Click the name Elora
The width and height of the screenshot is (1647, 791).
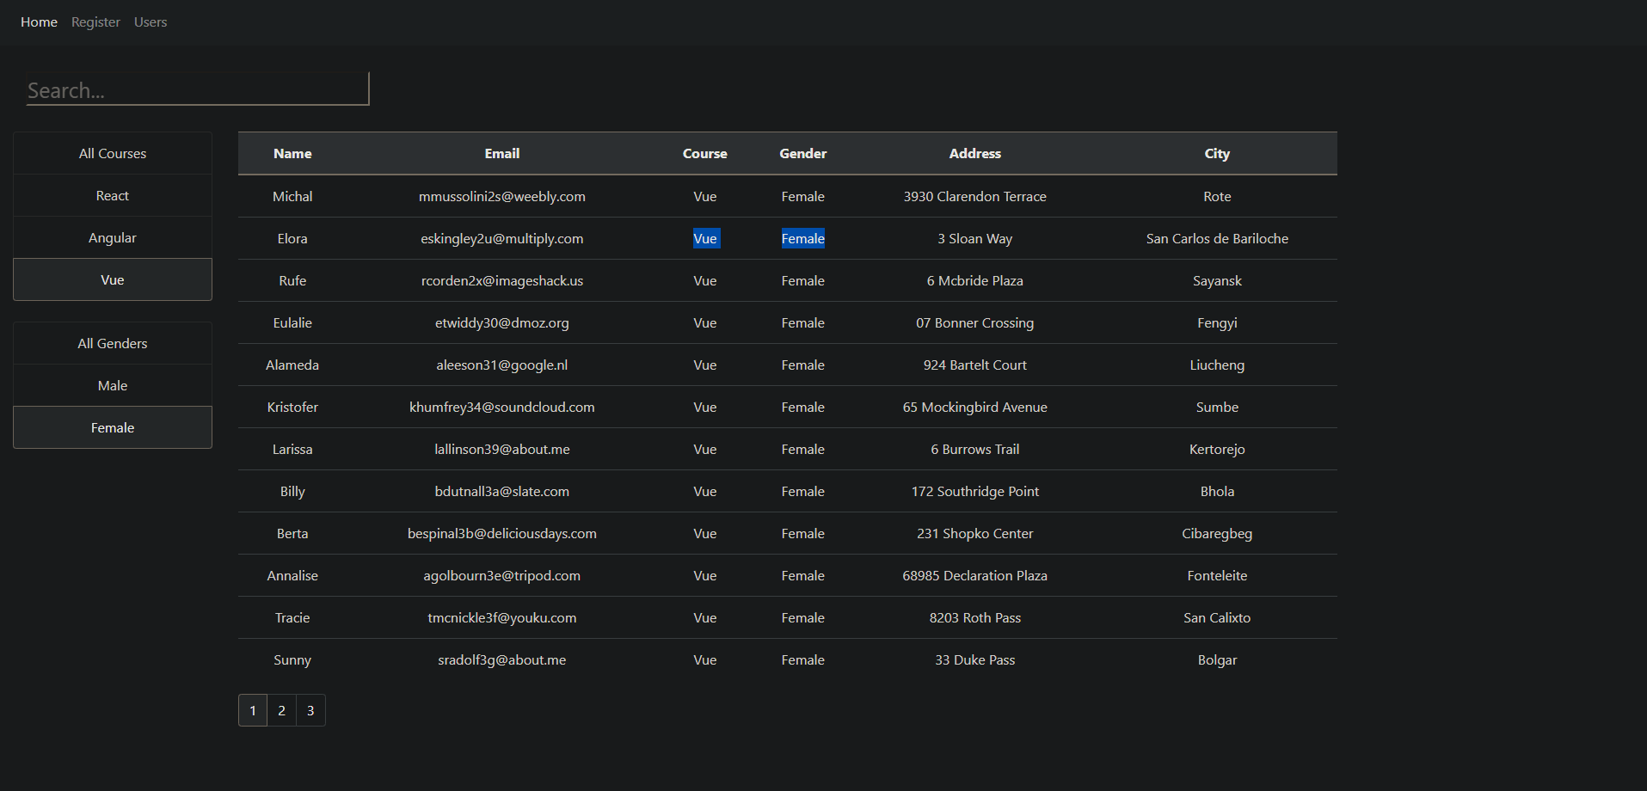[292, 239]
